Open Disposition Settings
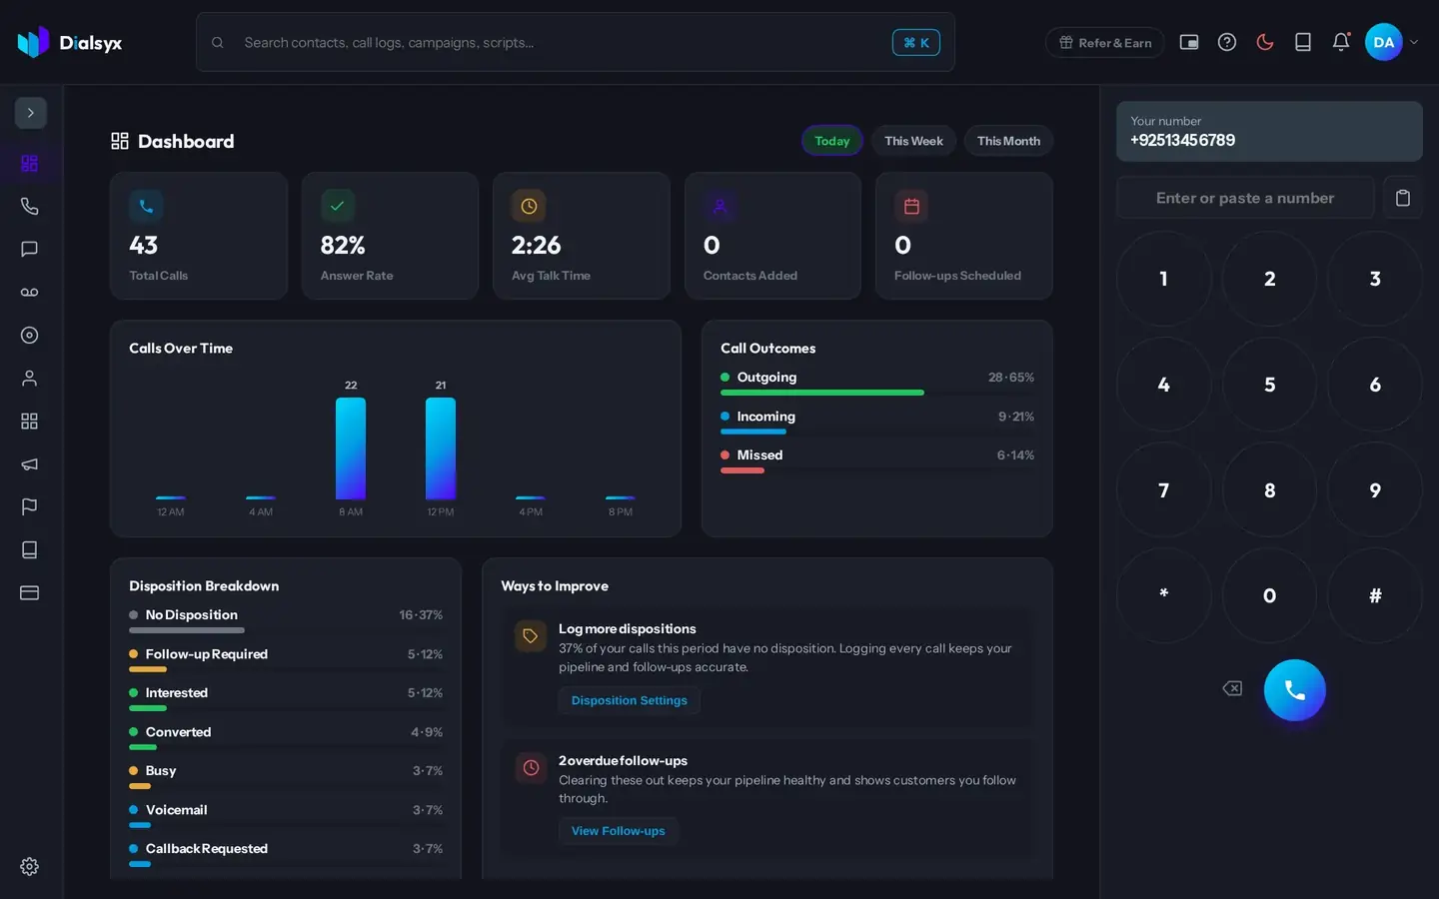The width and height of the screenshot is (1439, 899). [630, 700]
